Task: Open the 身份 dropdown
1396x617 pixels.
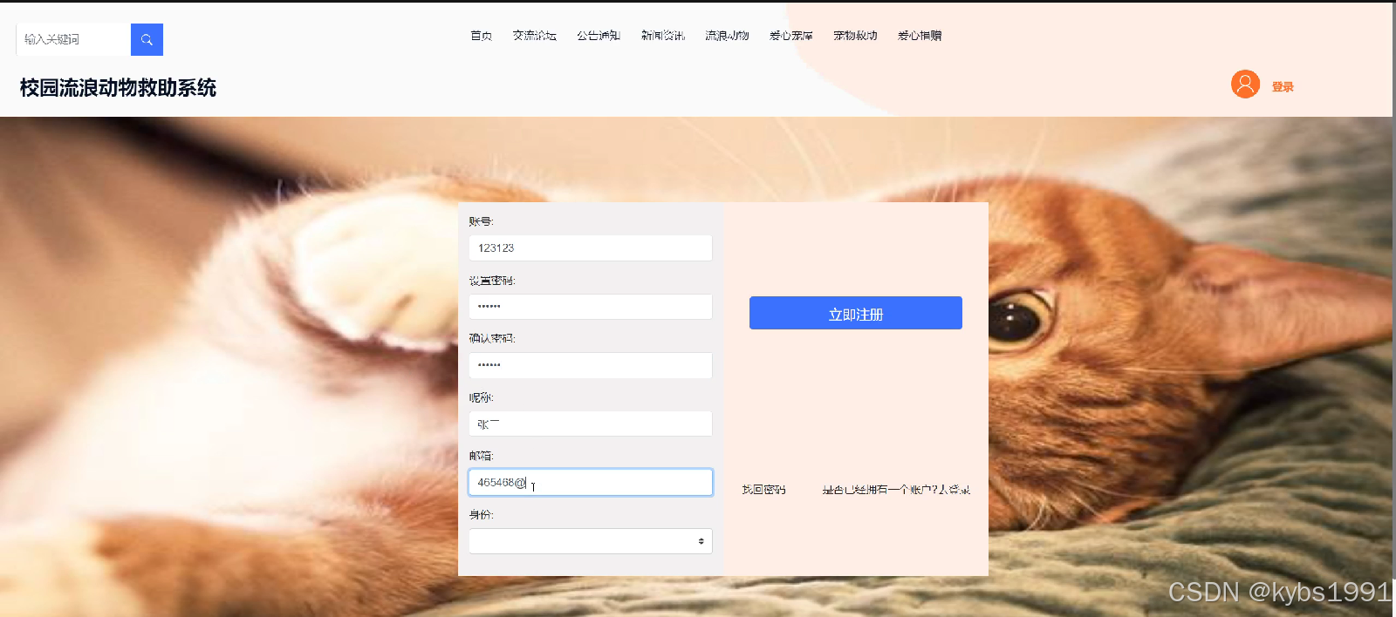Action: (x=591, y=541)
